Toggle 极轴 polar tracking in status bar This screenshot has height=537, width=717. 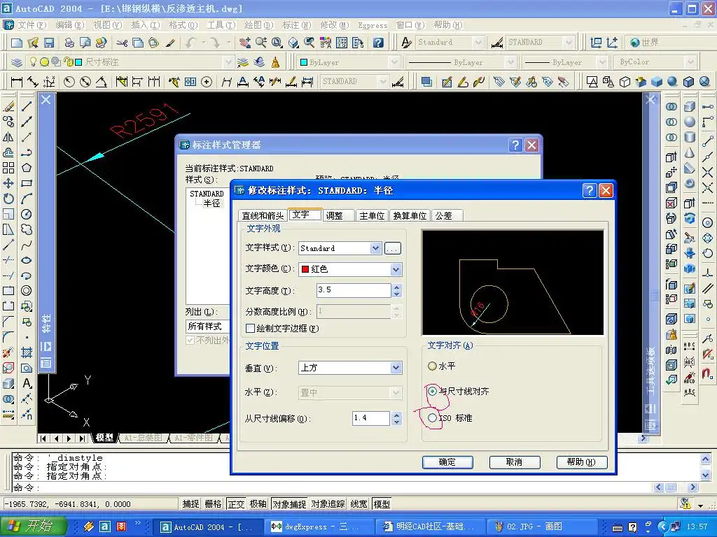click(x=258, y=503)
